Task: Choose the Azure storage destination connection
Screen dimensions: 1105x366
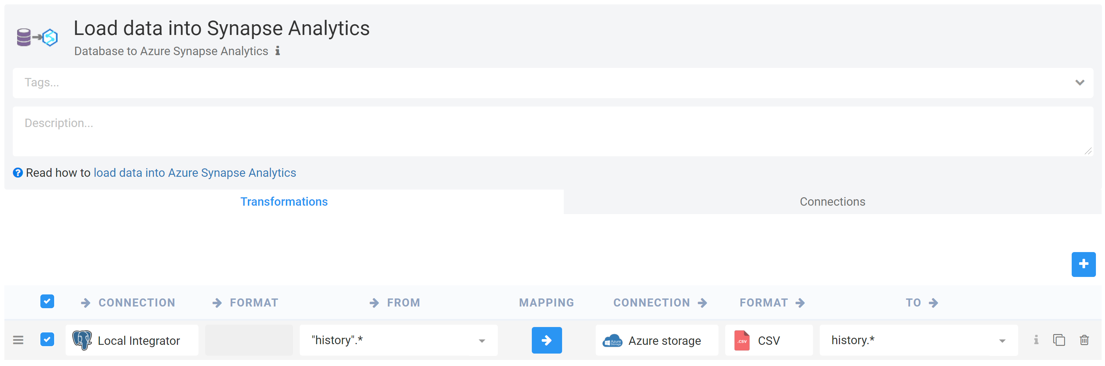Action: (x=656, y=340)
